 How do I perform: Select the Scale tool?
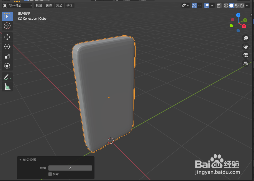(x=7, y=56)
